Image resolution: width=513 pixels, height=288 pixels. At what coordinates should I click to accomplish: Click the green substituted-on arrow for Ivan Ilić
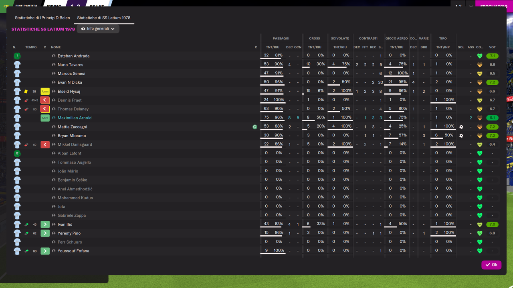pyautogui.click(x=45, y=224)
